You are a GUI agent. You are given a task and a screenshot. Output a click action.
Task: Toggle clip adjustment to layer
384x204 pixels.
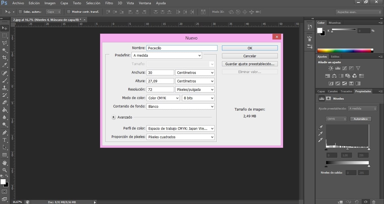[340, 202]
